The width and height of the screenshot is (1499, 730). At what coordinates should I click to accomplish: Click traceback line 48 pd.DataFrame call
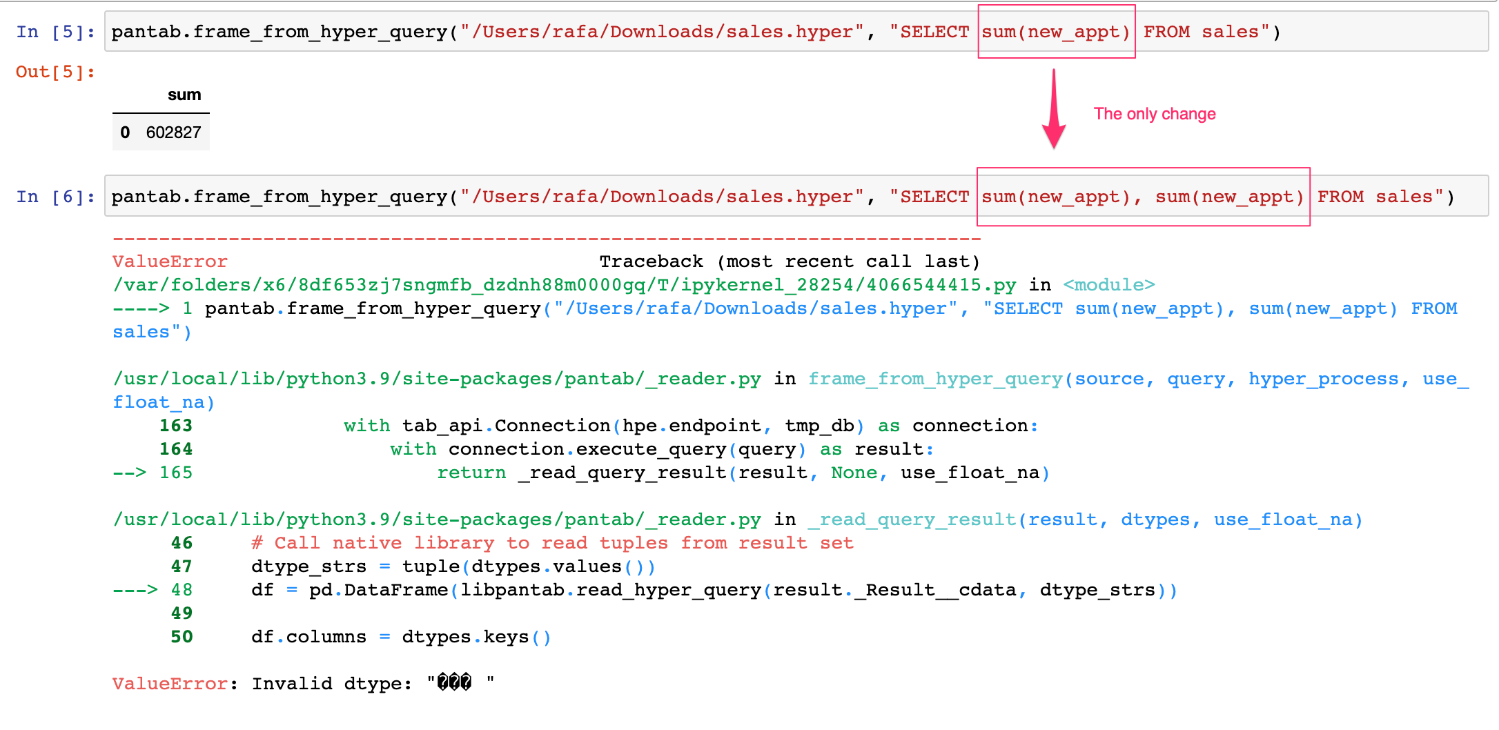(714, 590)
